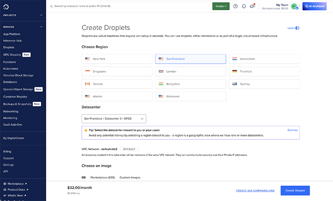Click the tip lightbulb star icon
The height and width of the screenshot is (201, 333).
[x=86, y=130]
